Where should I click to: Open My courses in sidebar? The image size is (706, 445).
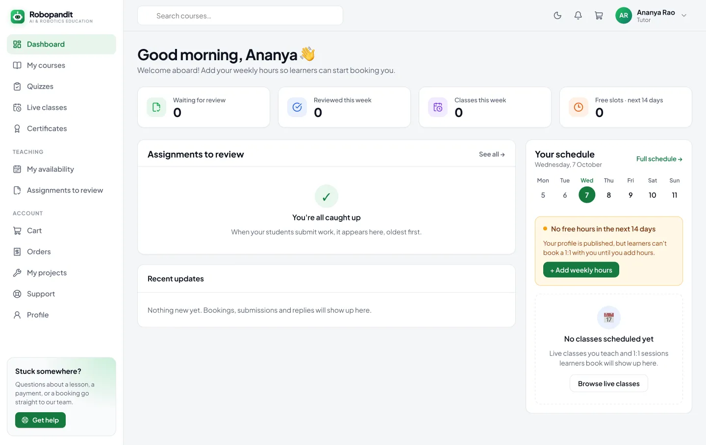[x=62, y=65]
